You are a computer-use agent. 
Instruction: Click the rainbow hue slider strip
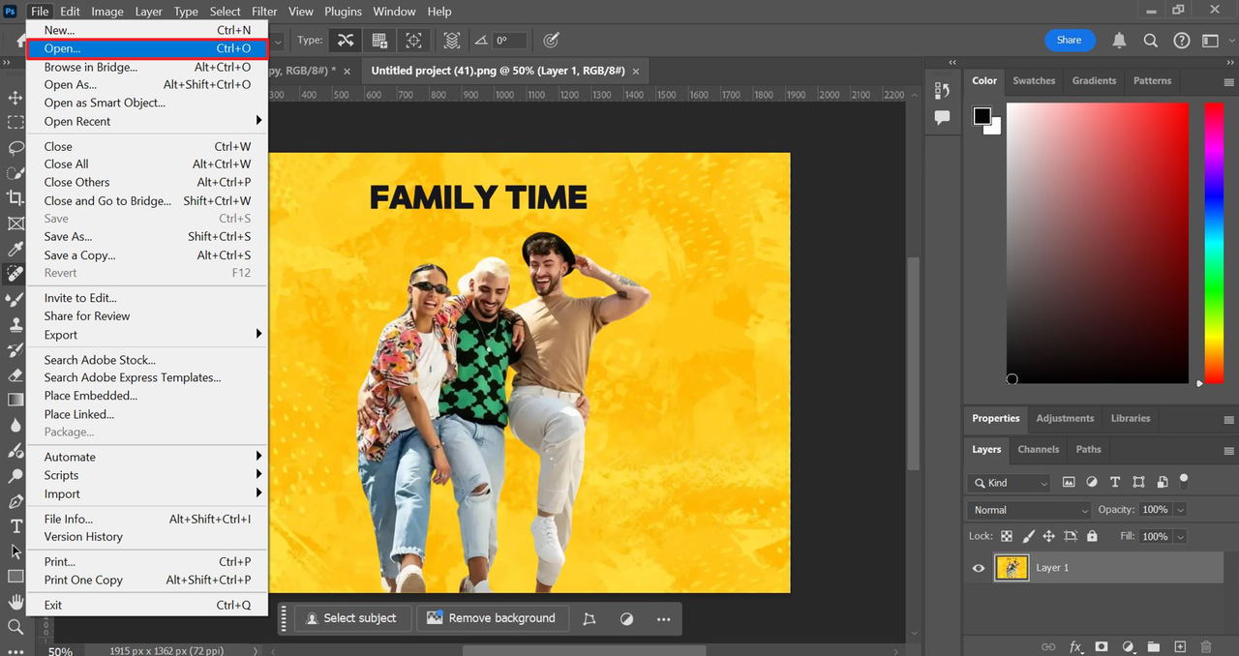click(x=1213, y=242)
